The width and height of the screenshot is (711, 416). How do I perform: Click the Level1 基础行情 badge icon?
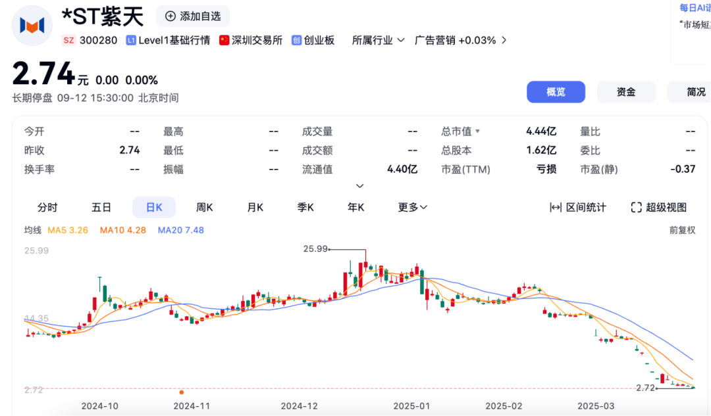tap(131, 40)
